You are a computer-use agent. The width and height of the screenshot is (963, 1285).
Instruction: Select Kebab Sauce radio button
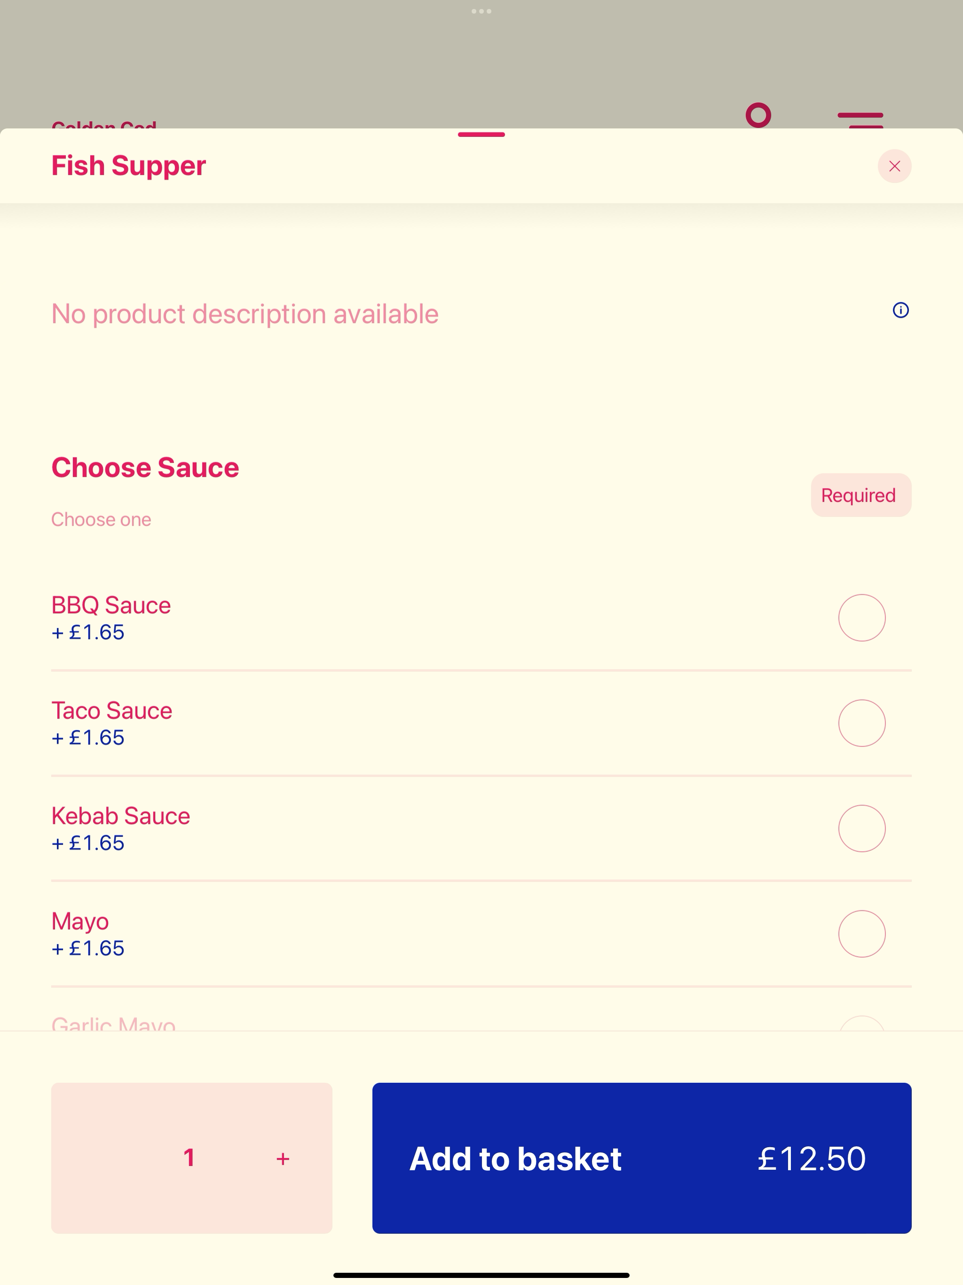pos(862,828)
